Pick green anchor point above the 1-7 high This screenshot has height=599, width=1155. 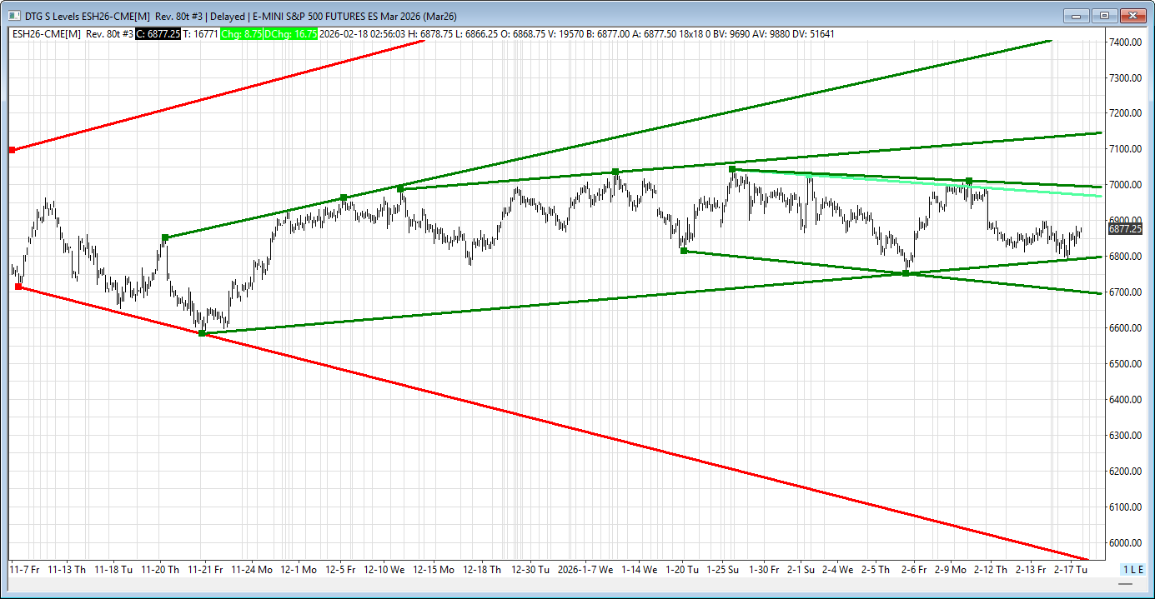[x=615, y=172]
